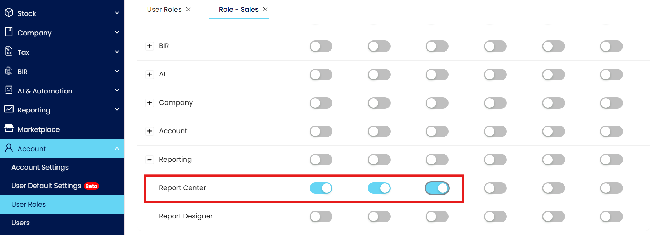This screenshot has height=235, width=652.
Task: Click the AI & Automation robot icon
Action: (x=9, y=90)
